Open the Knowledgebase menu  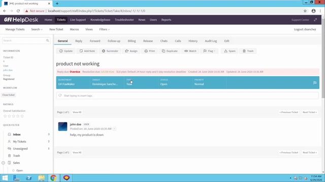click(101, 20)
